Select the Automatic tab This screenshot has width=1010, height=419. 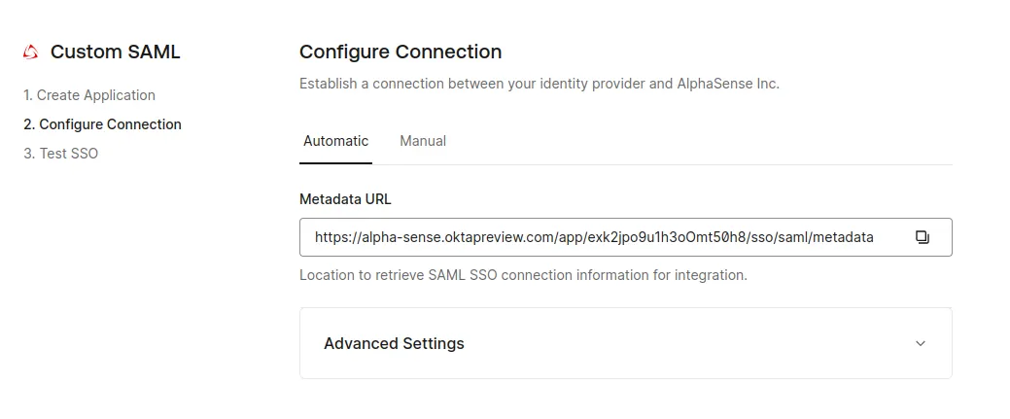pyautogui.click(x=335, y=141)
